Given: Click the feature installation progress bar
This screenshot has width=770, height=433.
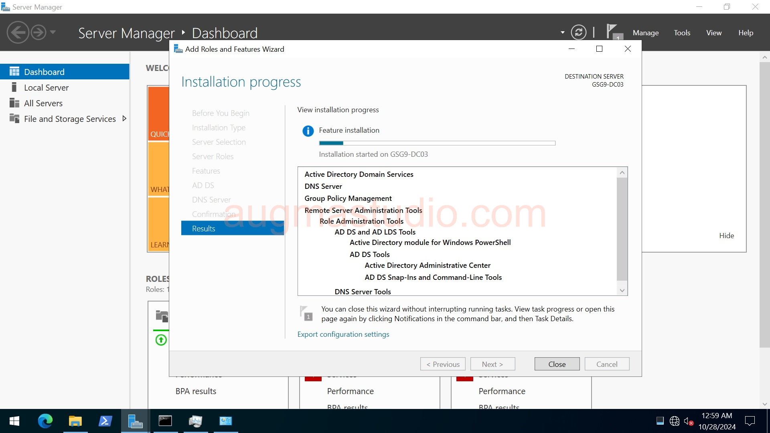Looking at the screenshot, I should click(437, 143).
